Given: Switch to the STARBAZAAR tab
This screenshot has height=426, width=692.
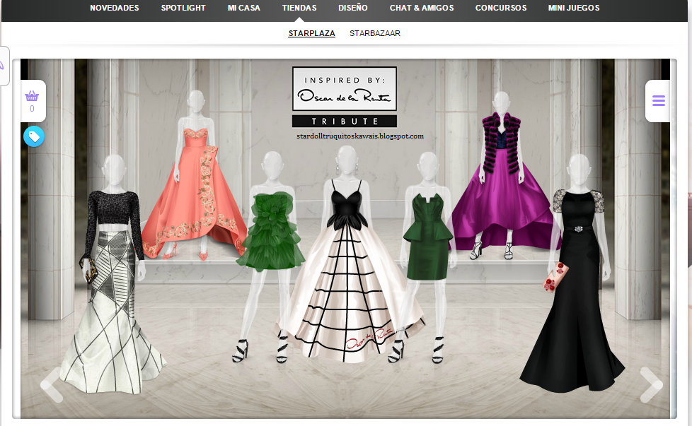Looking at the screenshot, I should coord(375,33).
